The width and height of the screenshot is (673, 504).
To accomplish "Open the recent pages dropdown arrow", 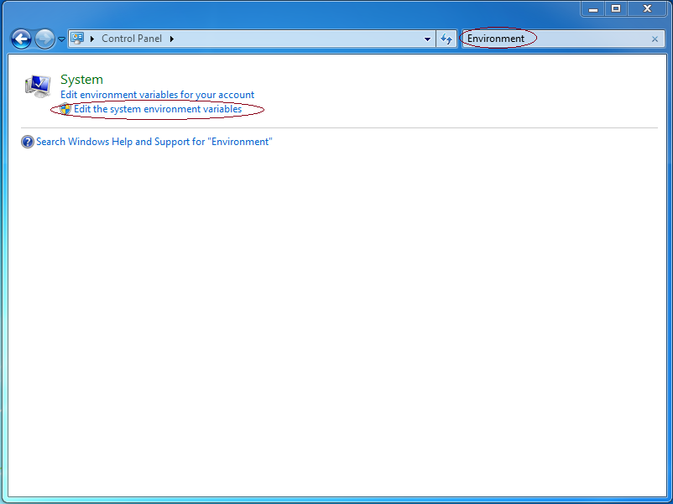I will point(61,39).
